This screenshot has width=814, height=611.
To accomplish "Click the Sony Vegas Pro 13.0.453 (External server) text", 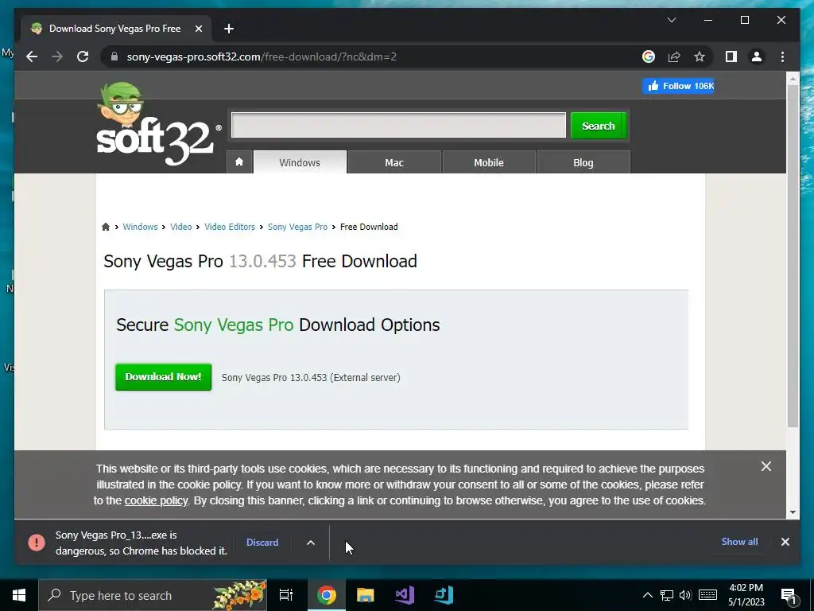I will pyautogui.click(x=311, y=378).
